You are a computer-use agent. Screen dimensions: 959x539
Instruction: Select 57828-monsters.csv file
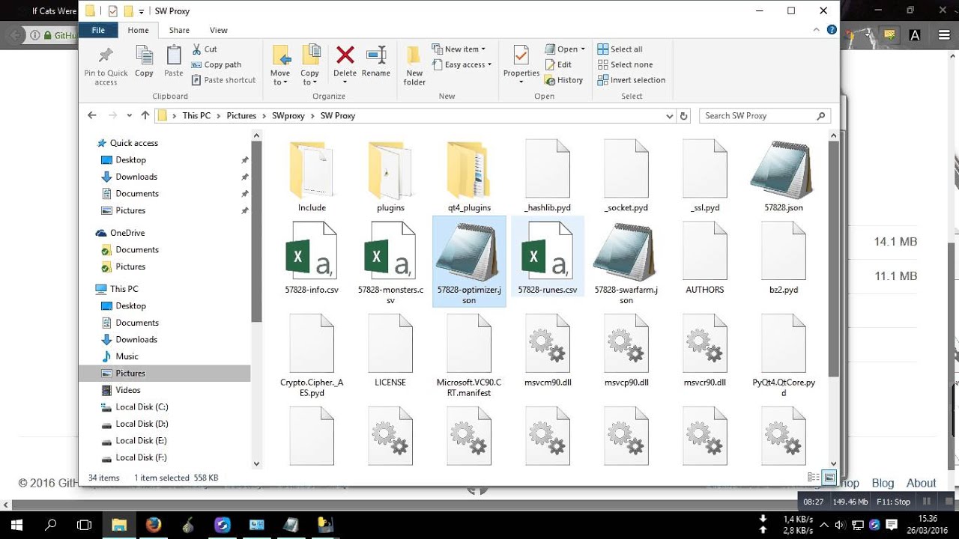(x=390, y=262)
